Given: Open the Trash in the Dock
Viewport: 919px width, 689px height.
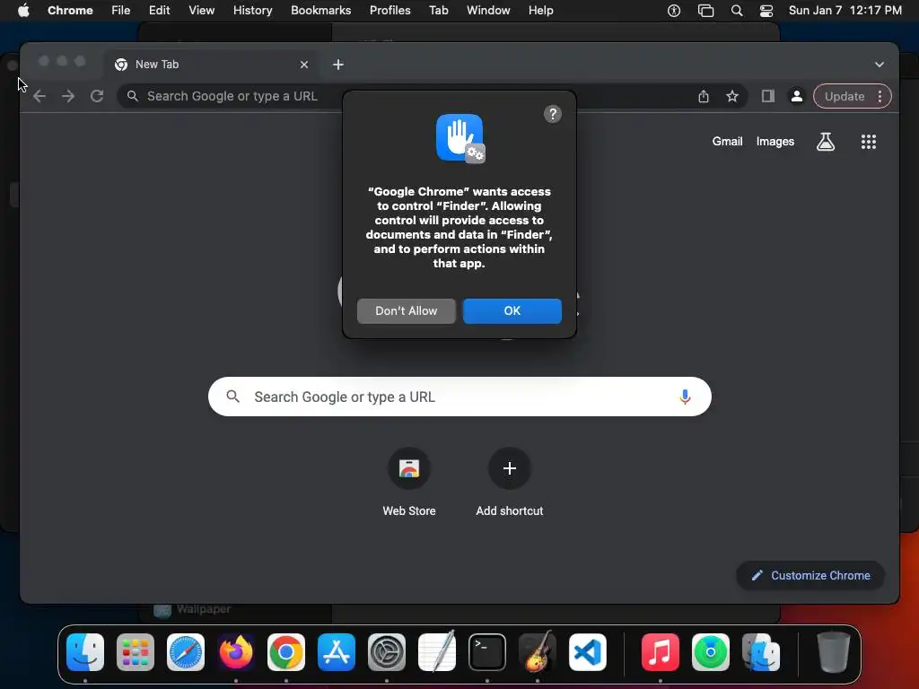Looking at the screenshot, I should [833, 652].
